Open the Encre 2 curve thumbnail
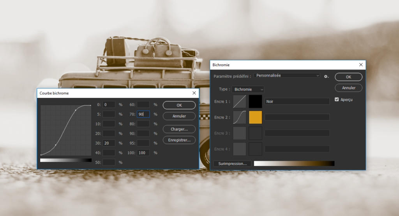This screenshot has width=399, height=216. pyautogui.click(x=240, y=117)
